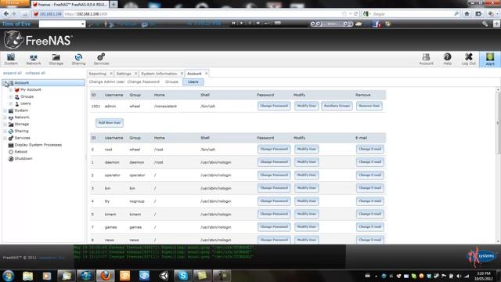The image size is (501, 282).
Task: Open Skype from the taskbar
Action: (x=183, y=276)
